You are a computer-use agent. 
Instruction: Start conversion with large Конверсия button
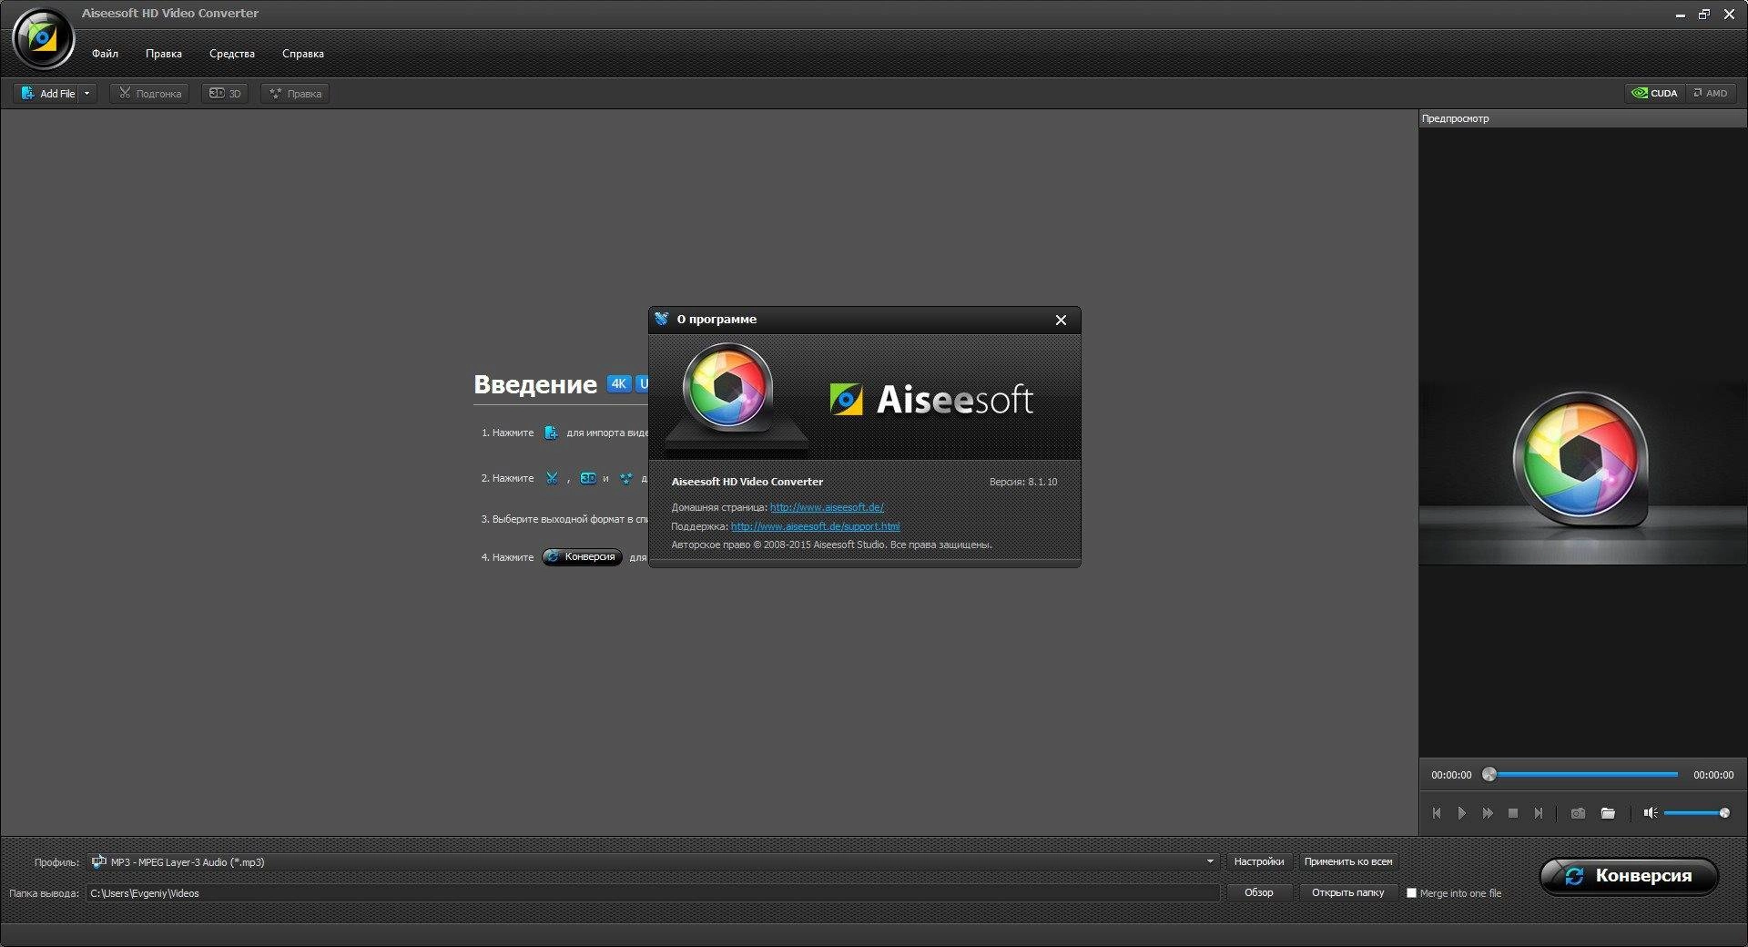(1629, 876)
